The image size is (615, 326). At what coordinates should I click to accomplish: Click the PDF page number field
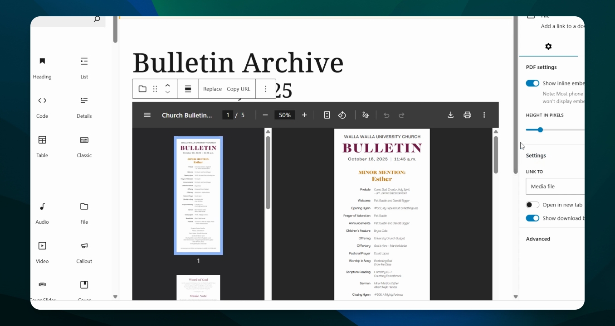point(228,115)
